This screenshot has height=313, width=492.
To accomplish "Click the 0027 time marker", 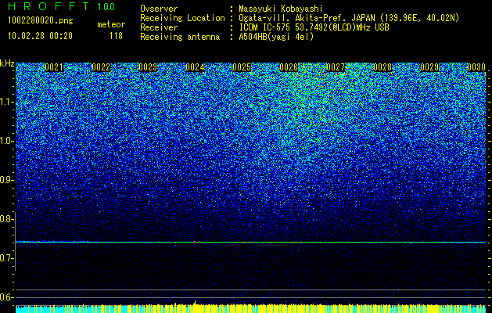I will (x=336, y=67).
